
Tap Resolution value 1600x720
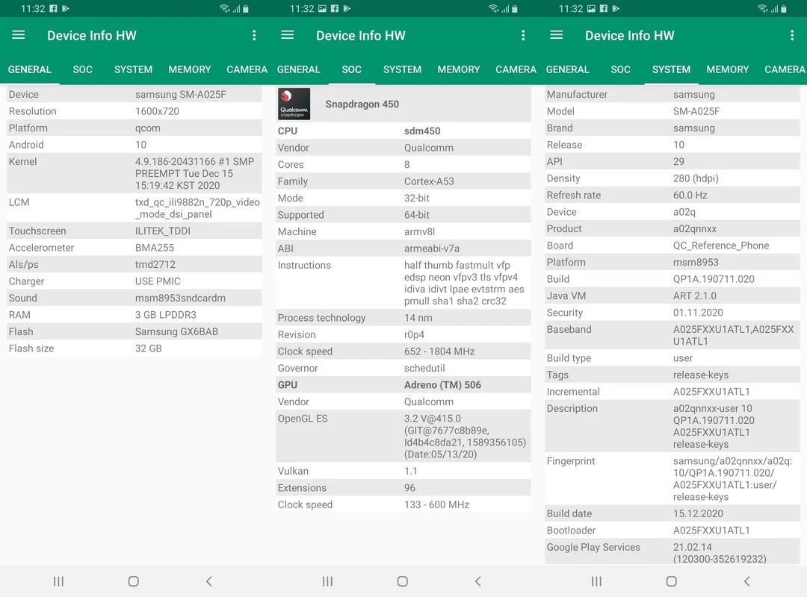tap(157, 111)
